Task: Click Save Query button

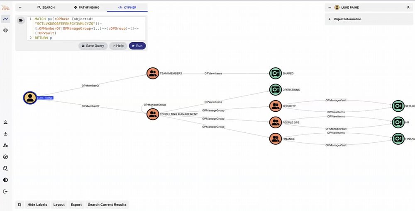Action: tap(93, 46)
